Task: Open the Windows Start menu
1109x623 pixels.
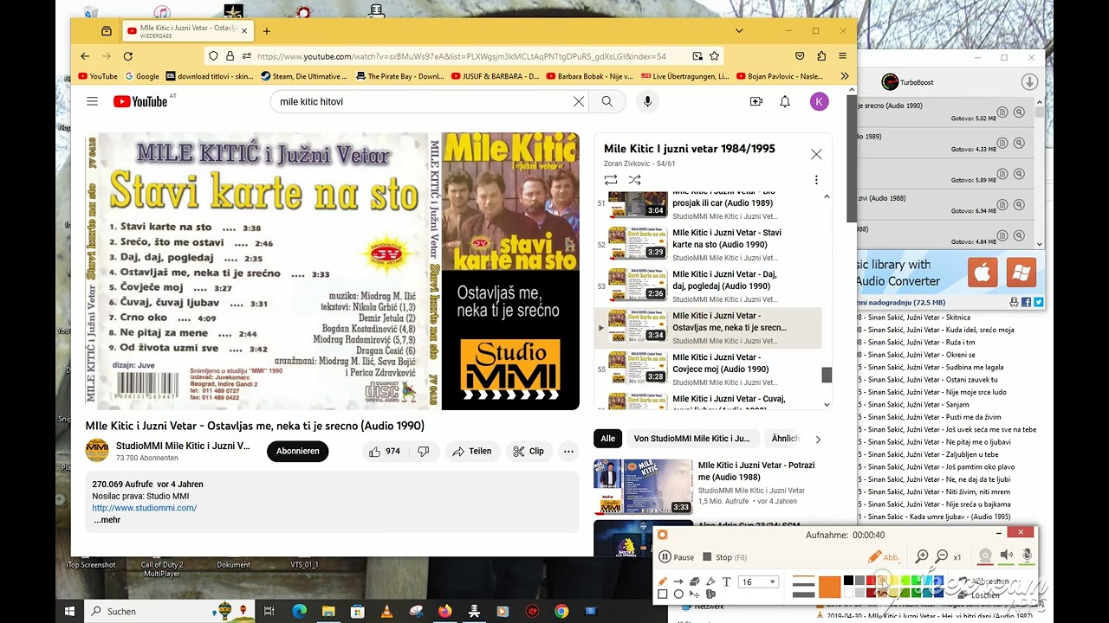Action: click(69, 611)
